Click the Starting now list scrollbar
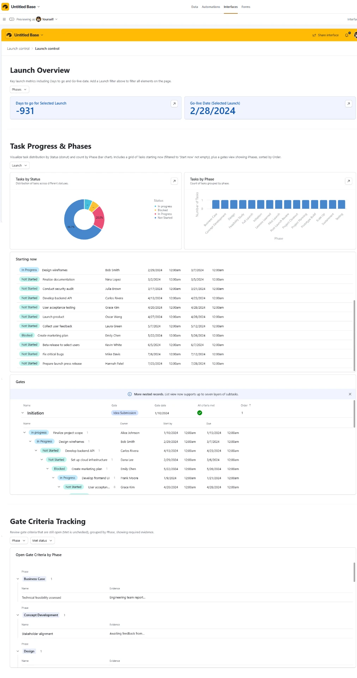Screen dimensions: 357x678 [354, 335]
